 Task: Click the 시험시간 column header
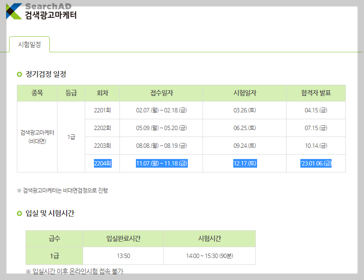[x=209, y=239]
